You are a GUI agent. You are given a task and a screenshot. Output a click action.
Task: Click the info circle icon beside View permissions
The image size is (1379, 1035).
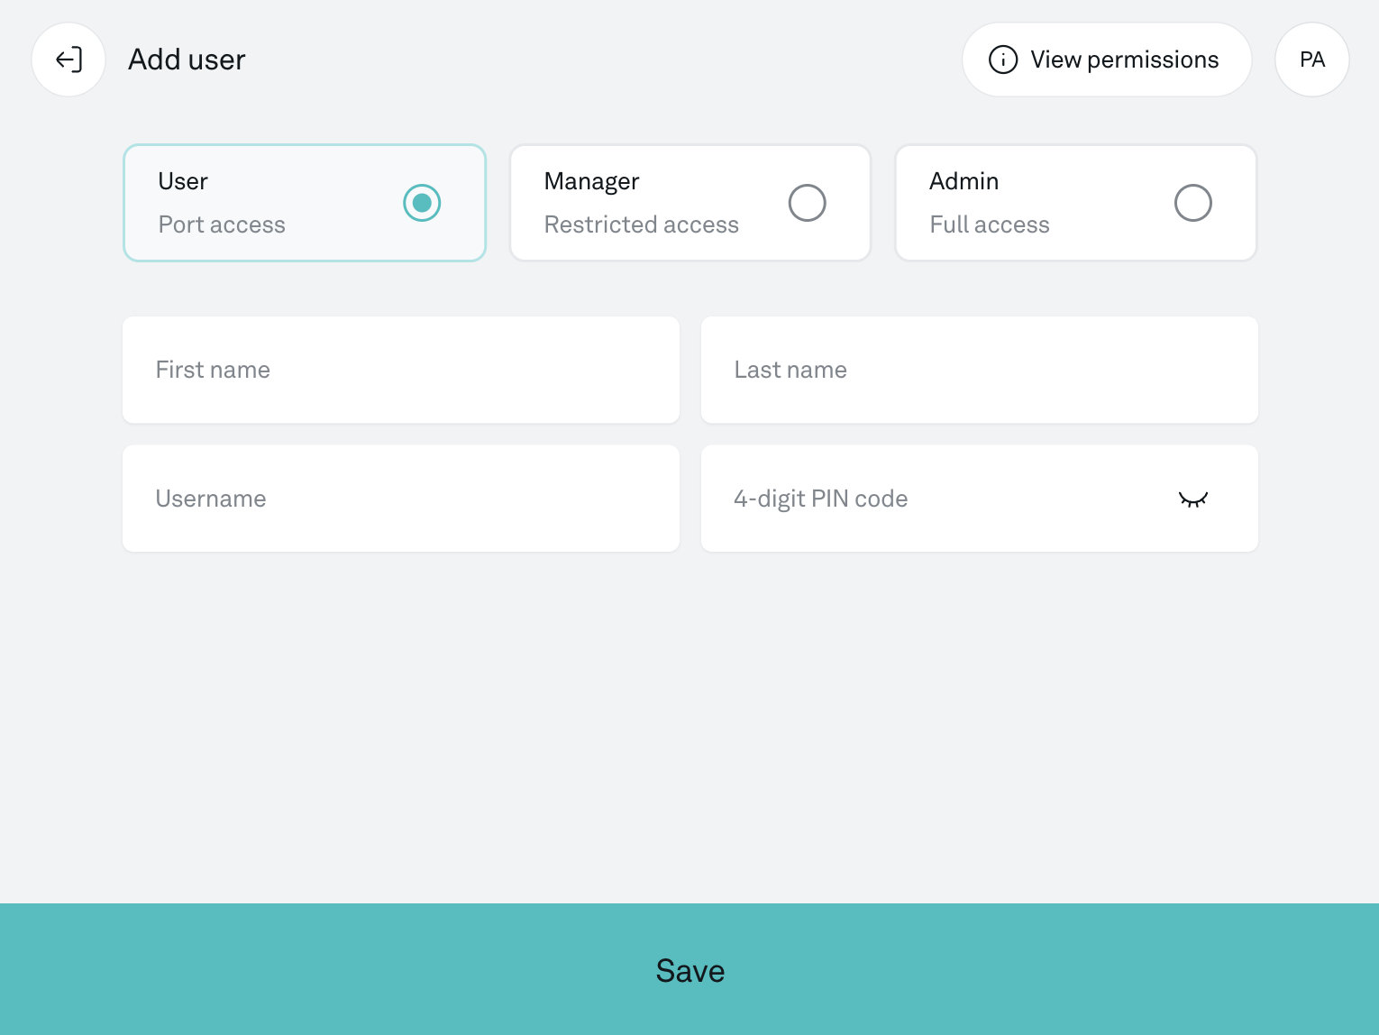coord(1002,60)
